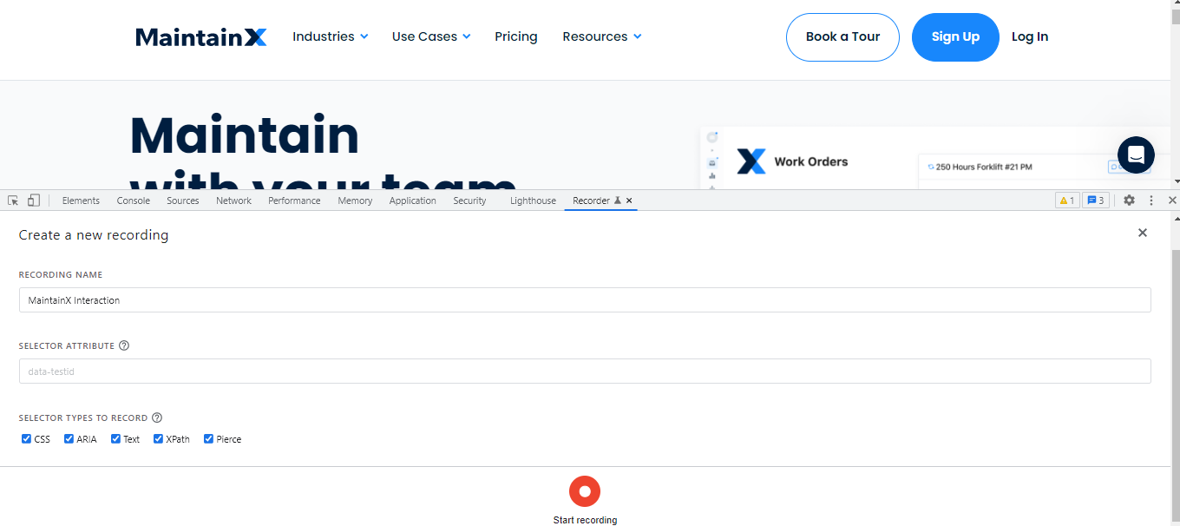The width and height of the screenshot is (1180, 526).
Task: Open the chat support bubble
Action: pyautogui.click(x=1136, y=155)
